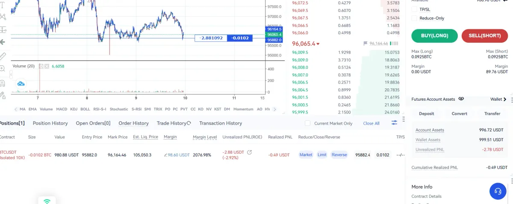Click the Deposit button
Viewport: 513px width, 204px height.
(x=426, y=114)
